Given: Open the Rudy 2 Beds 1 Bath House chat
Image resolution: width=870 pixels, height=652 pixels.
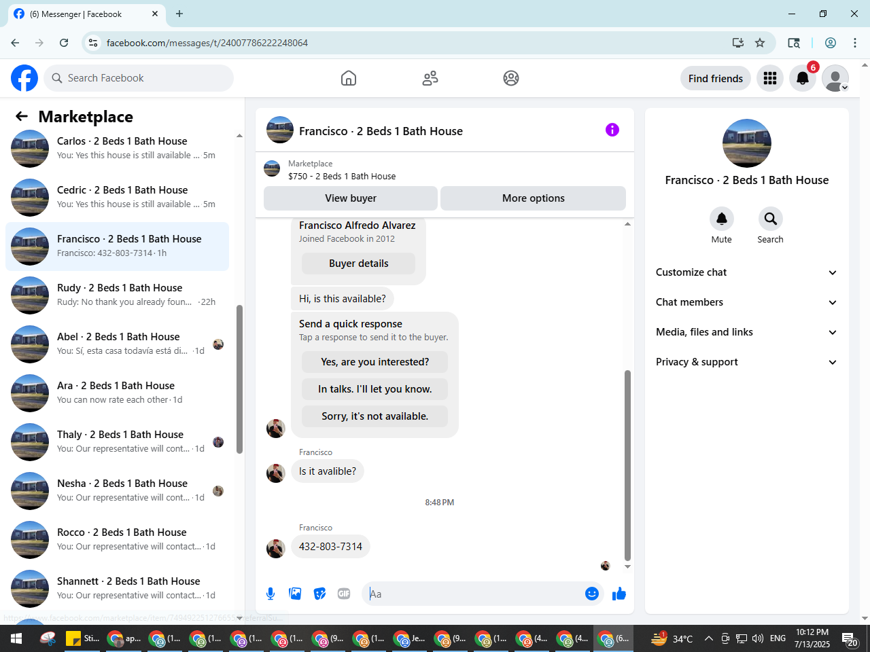Looking at the screenshot, I should pyautogui.click(x=117, y=295).
